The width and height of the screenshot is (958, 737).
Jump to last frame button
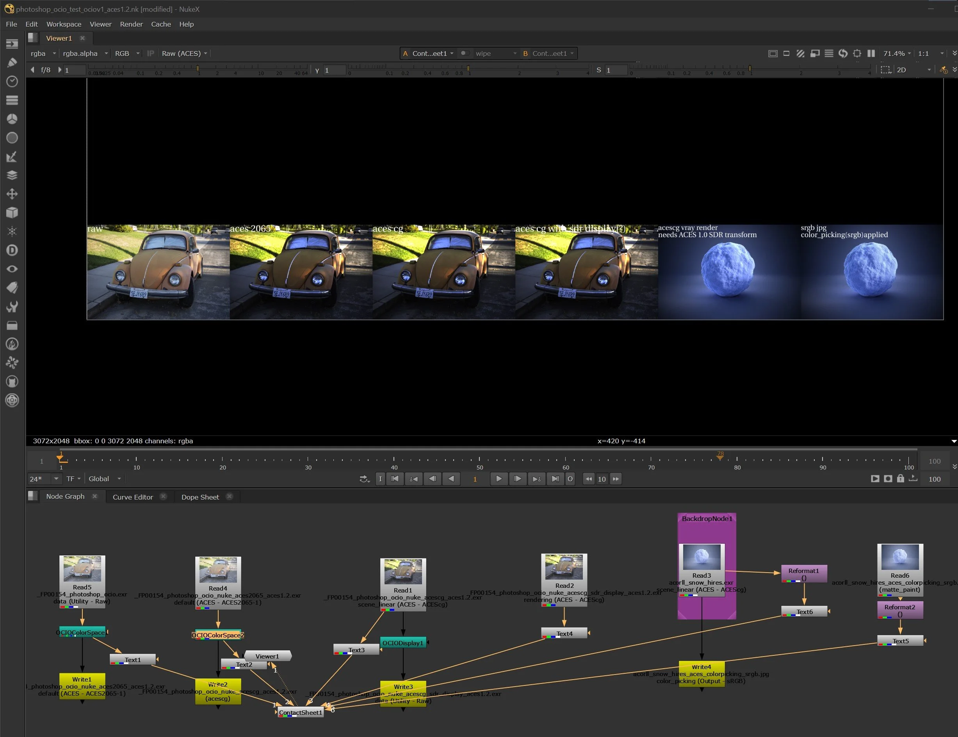click(555, 478)
